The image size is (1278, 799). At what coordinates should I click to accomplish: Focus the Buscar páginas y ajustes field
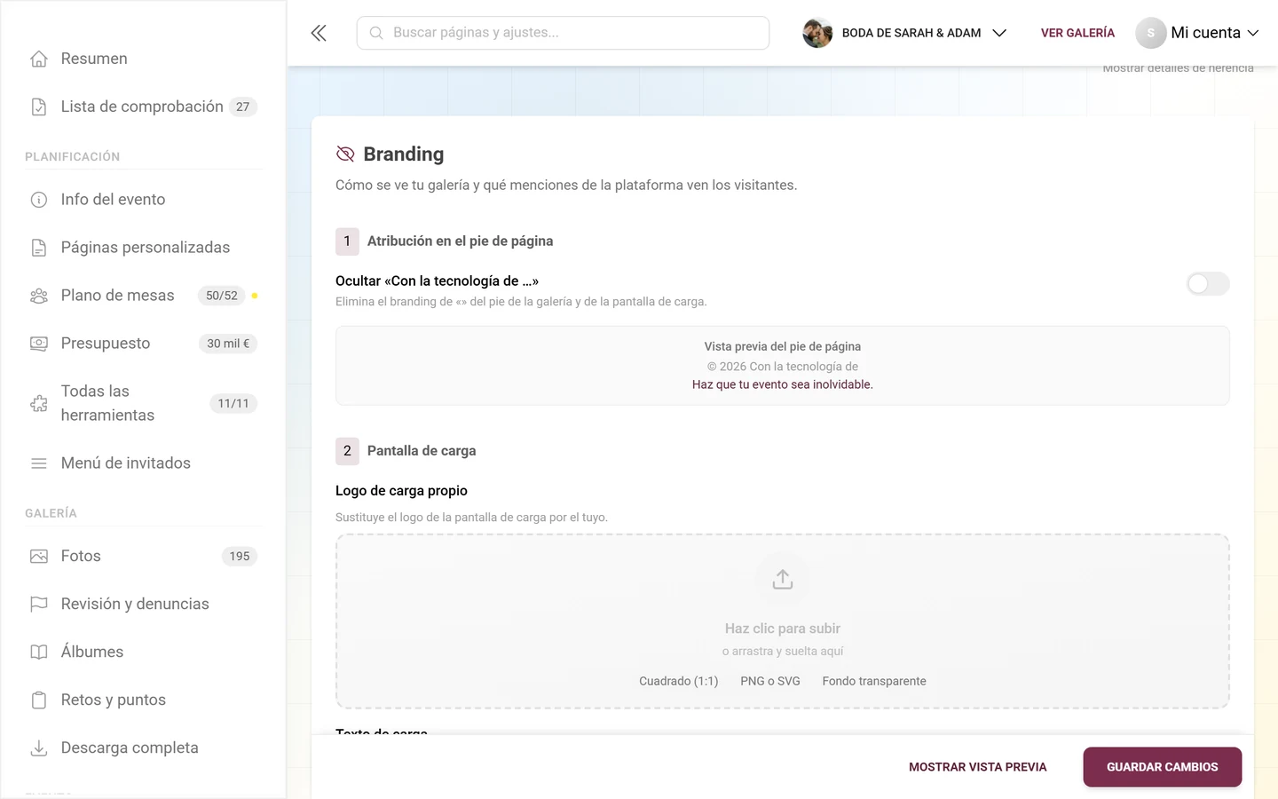click(563, 33)
